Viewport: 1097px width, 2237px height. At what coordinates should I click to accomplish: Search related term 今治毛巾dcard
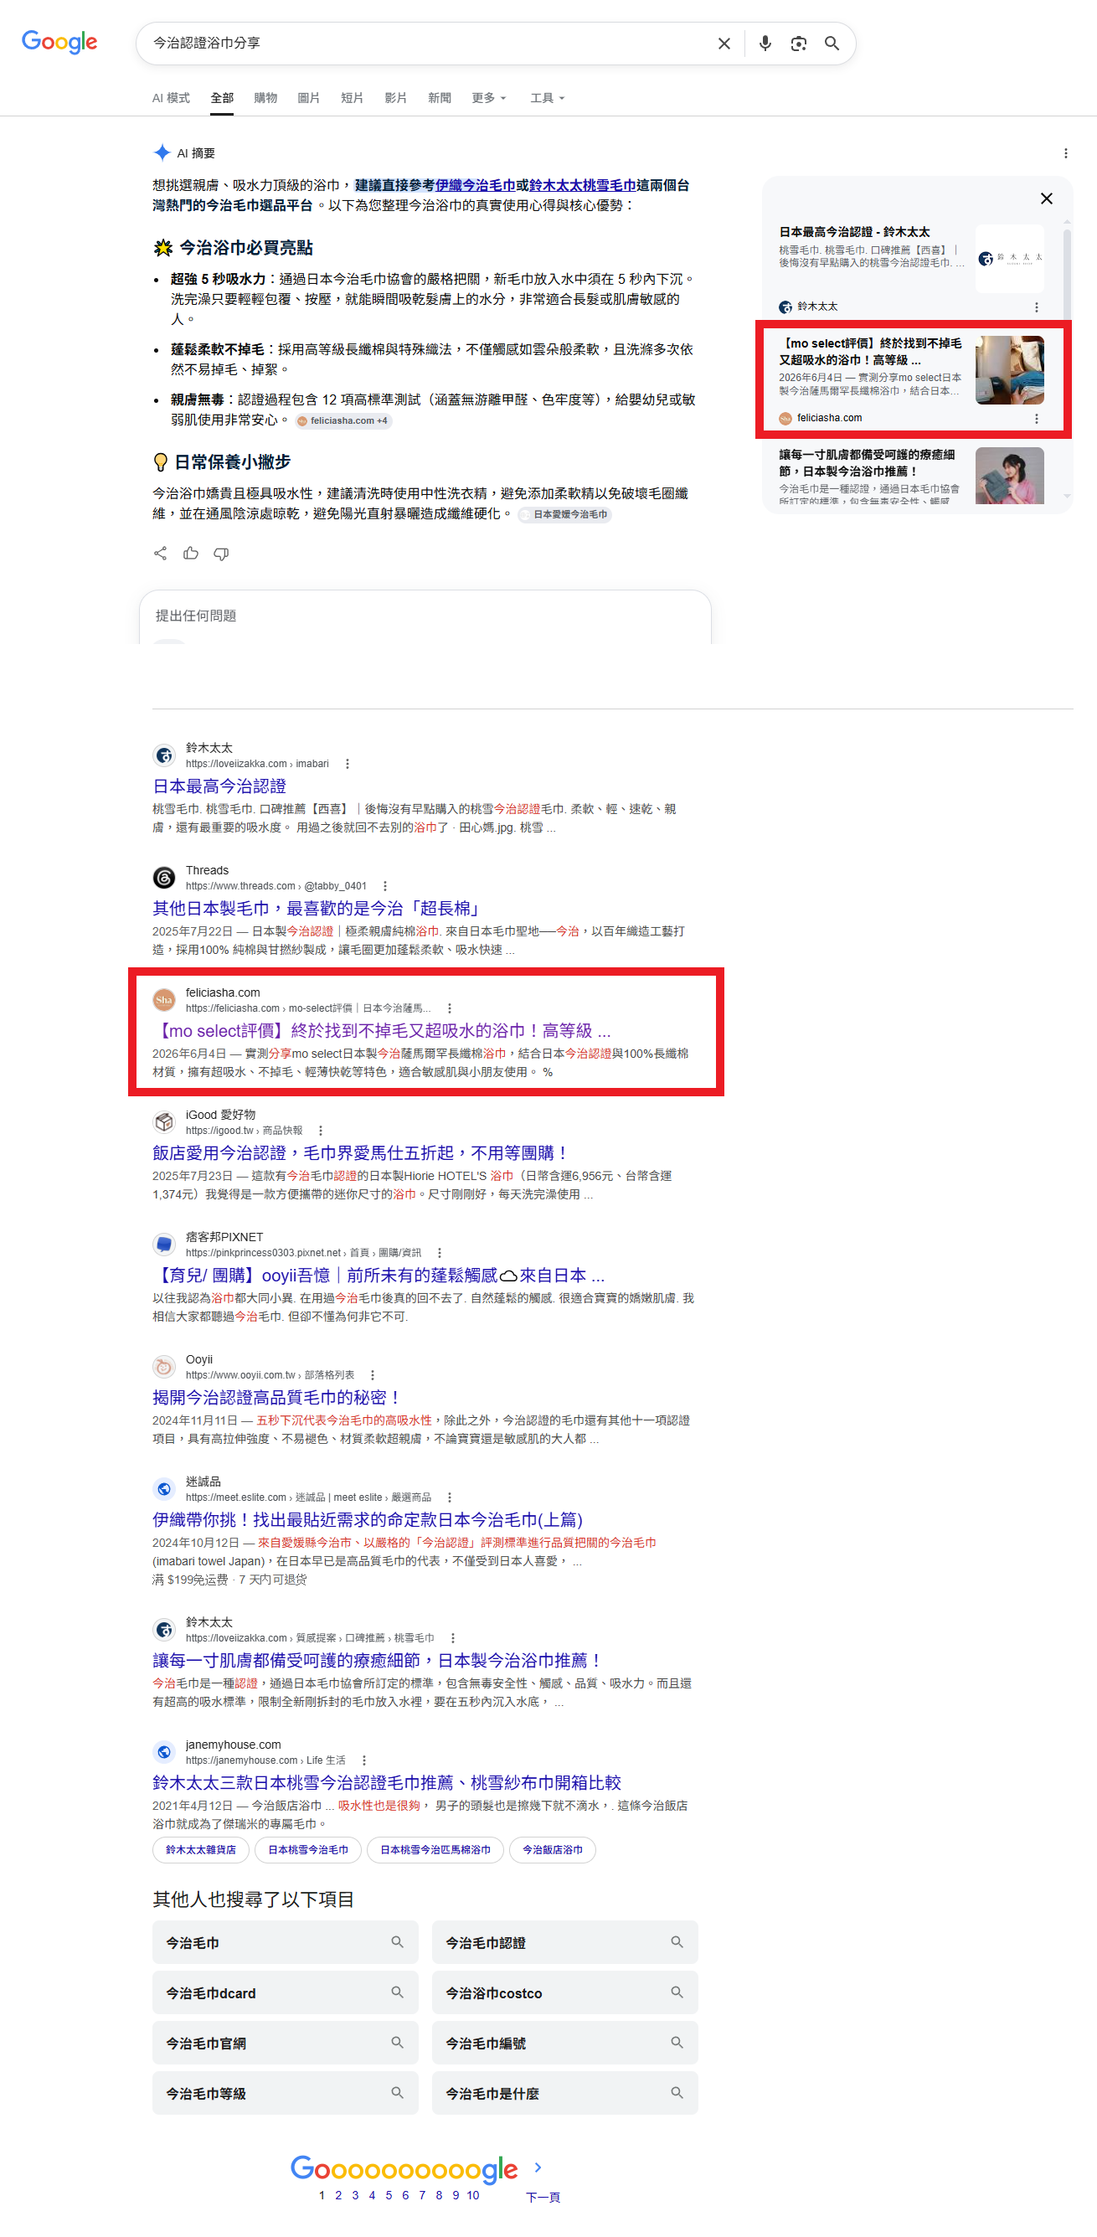pos(285,1993)
